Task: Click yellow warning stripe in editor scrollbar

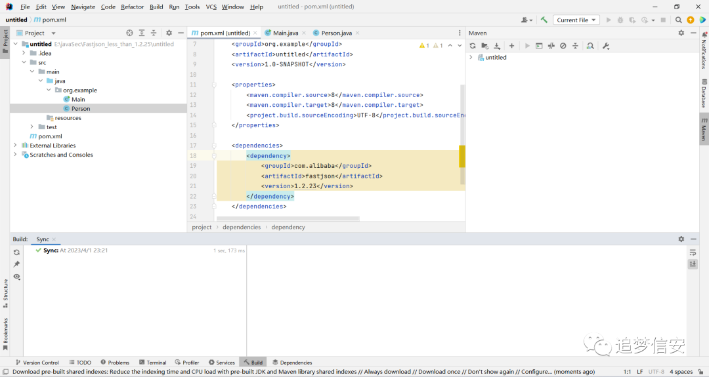Action: pos(462,156)
